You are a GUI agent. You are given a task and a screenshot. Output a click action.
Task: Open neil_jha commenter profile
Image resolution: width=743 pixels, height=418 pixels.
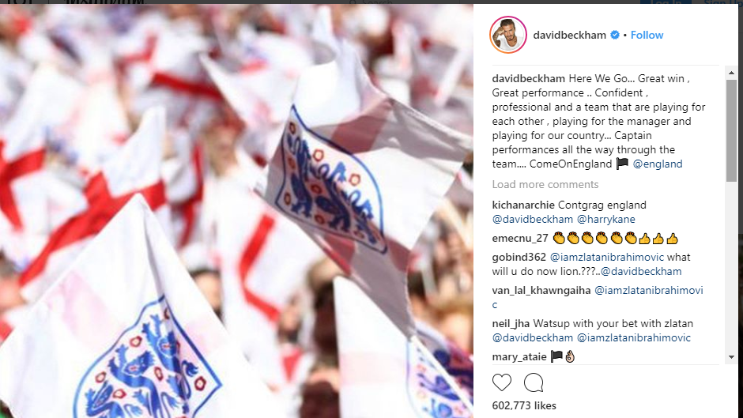tap(511, 324)
